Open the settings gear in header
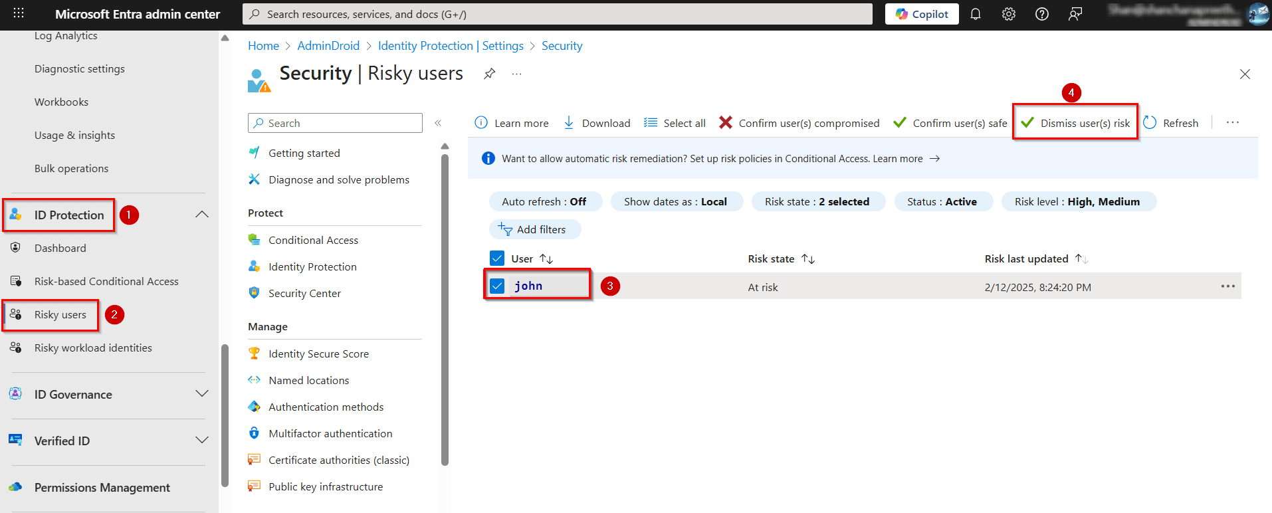 point(1008,14)
